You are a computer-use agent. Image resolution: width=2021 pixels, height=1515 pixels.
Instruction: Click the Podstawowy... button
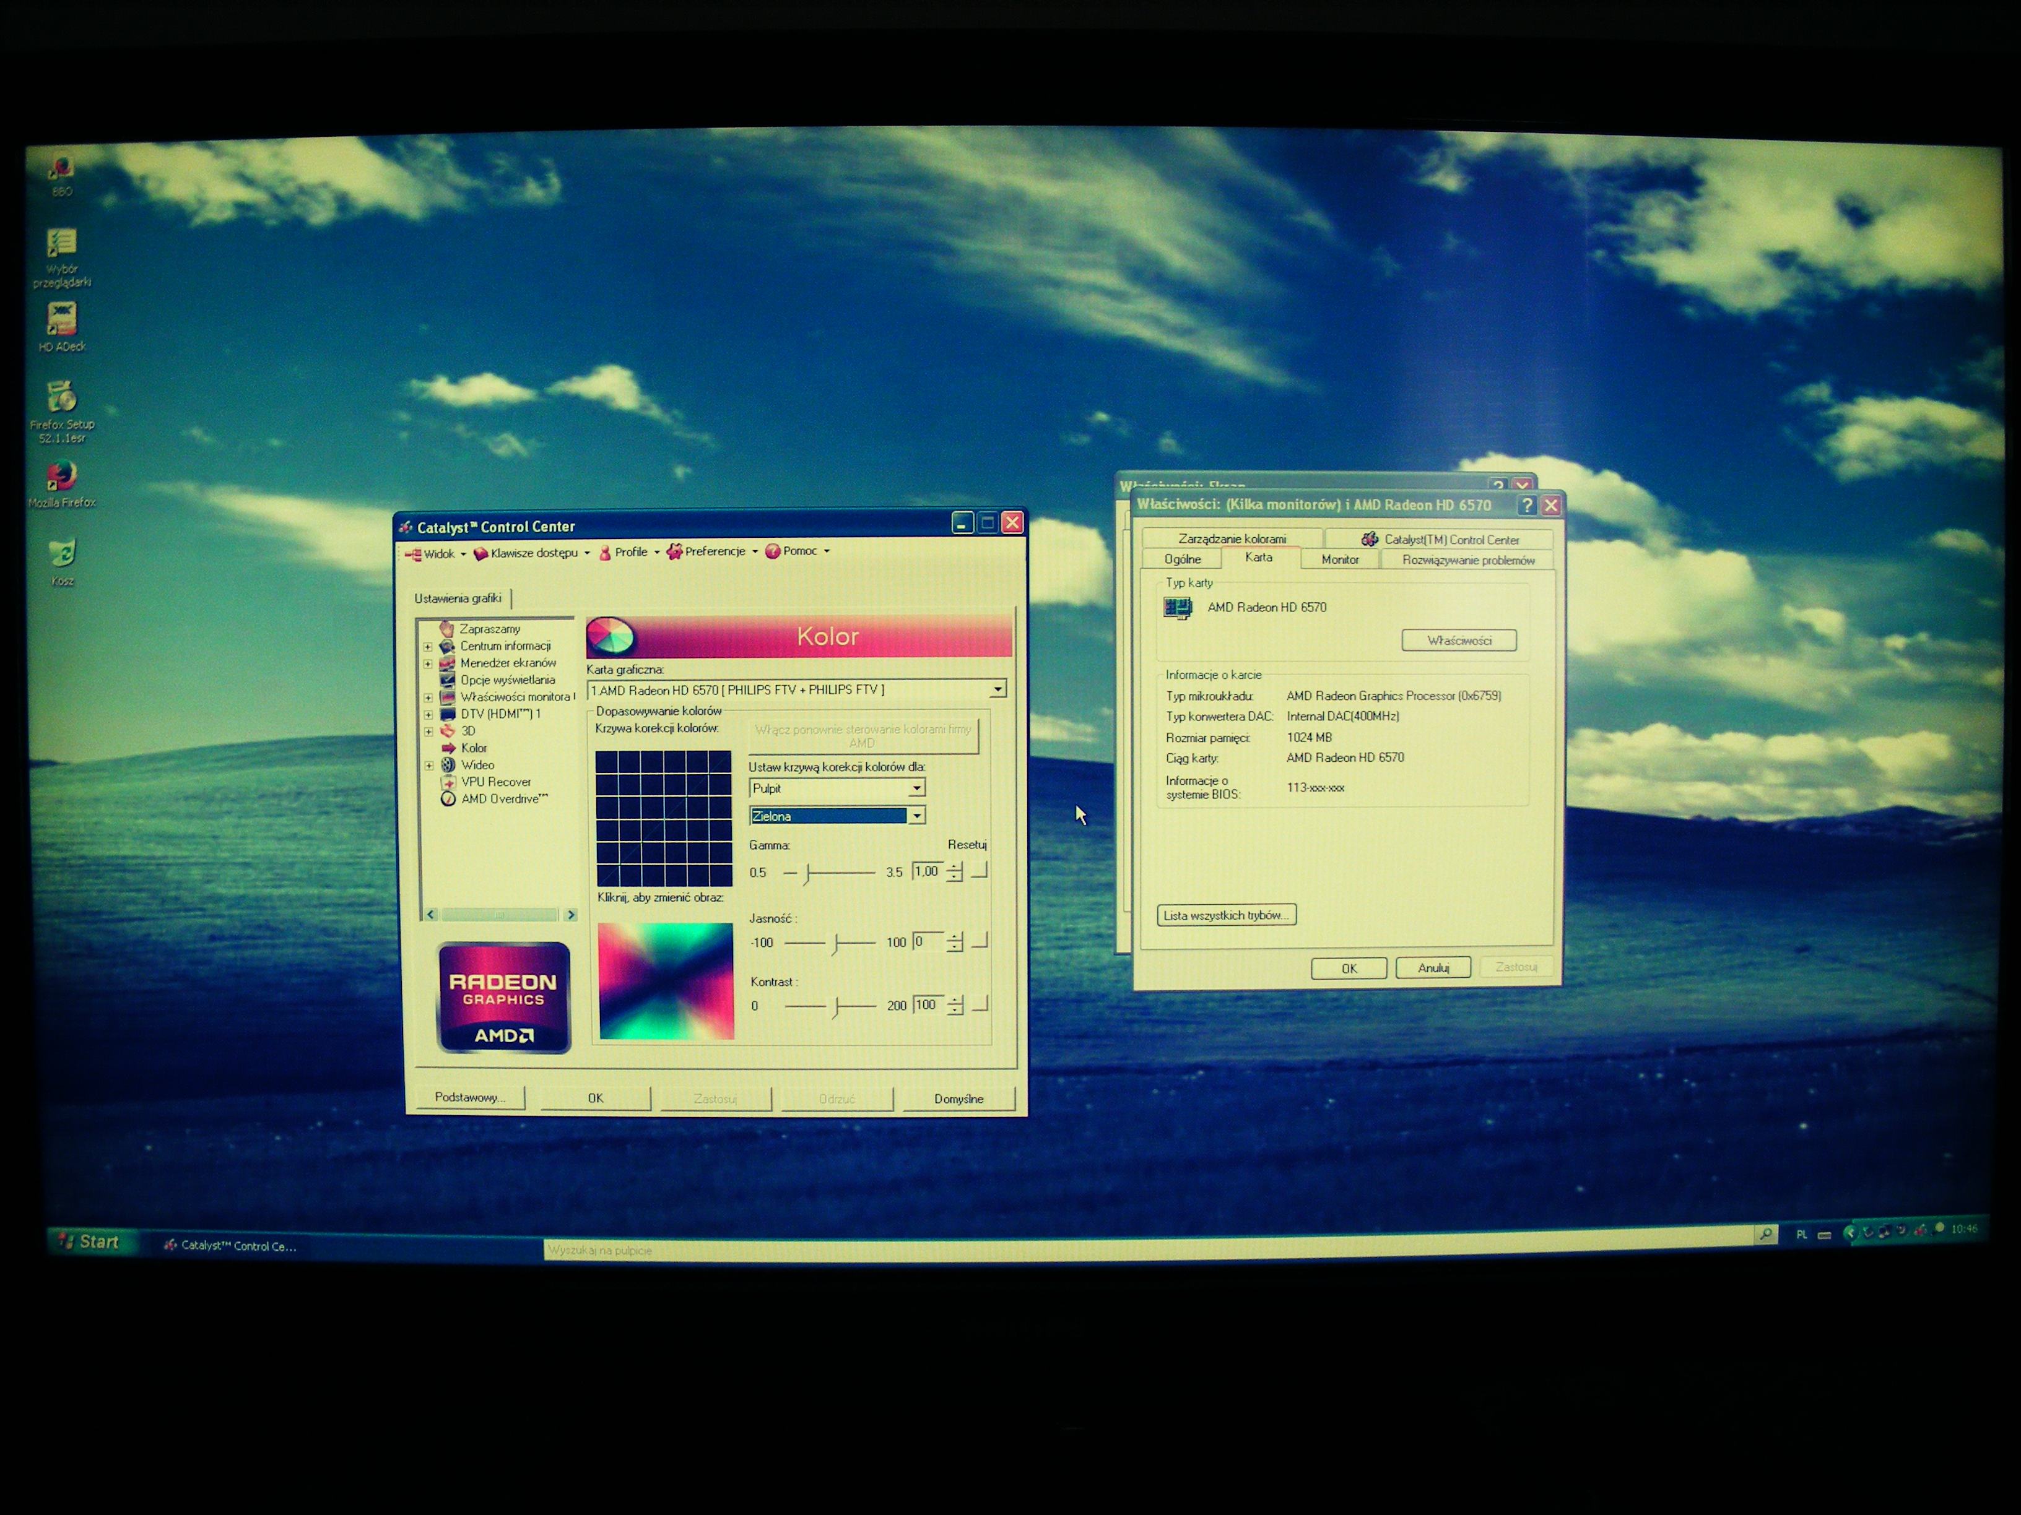(469, 1098)
